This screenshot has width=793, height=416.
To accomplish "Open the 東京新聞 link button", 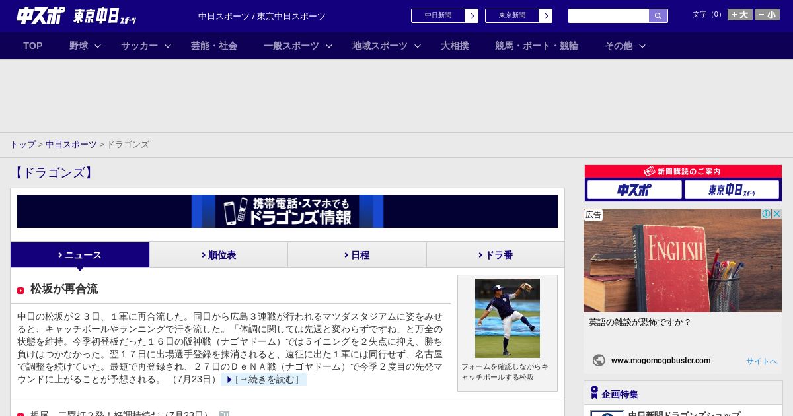I will point(511,16).
